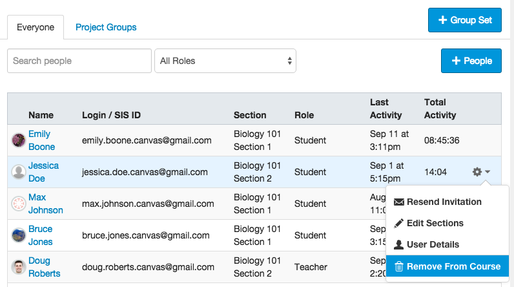
Task: Click the + Group Set button
Action: coord(464,20)
